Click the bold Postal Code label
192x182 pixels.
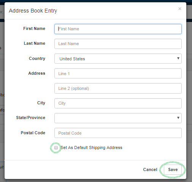33,133
